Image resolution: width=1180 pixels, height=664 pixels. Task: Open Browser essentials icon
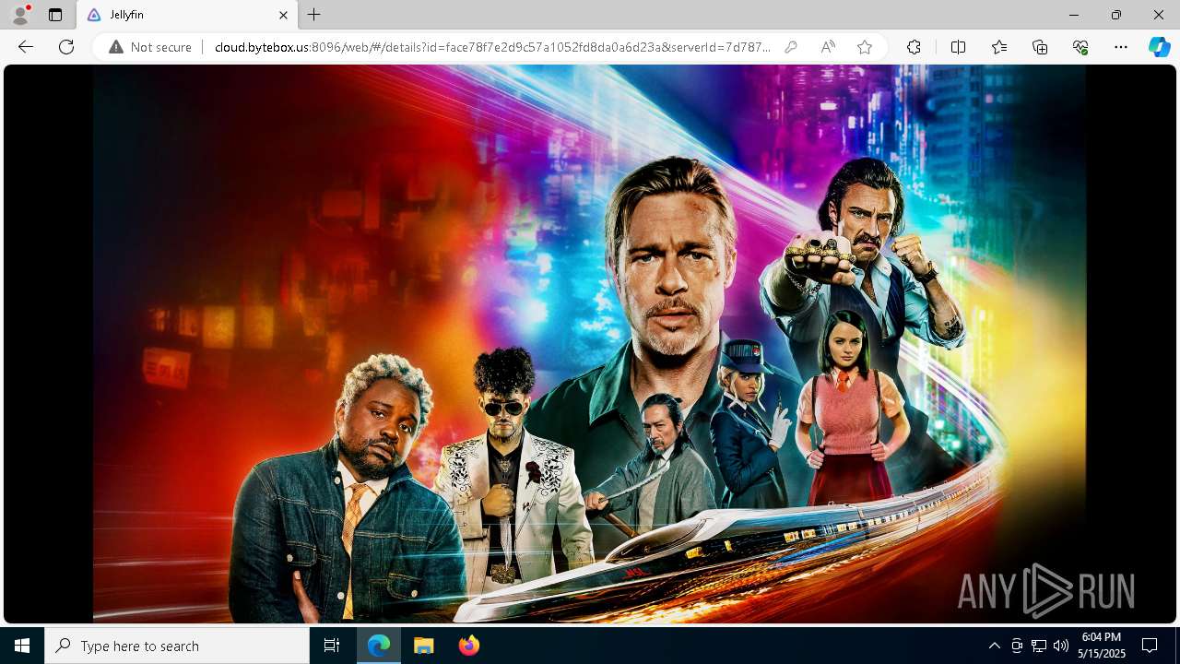(x=1080, y=47)
